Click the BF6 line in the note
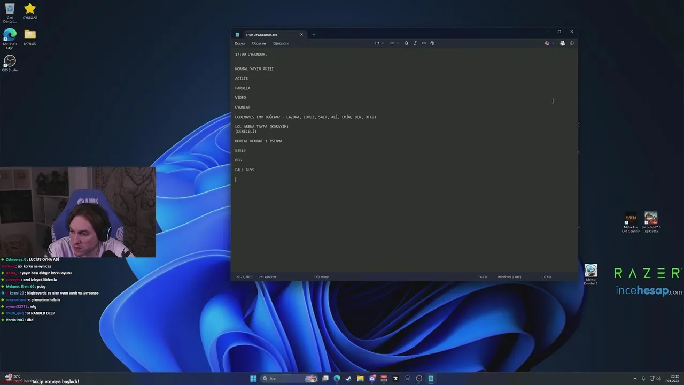The height and width of the screenshot is (385, 684). [x=238, y=160]
